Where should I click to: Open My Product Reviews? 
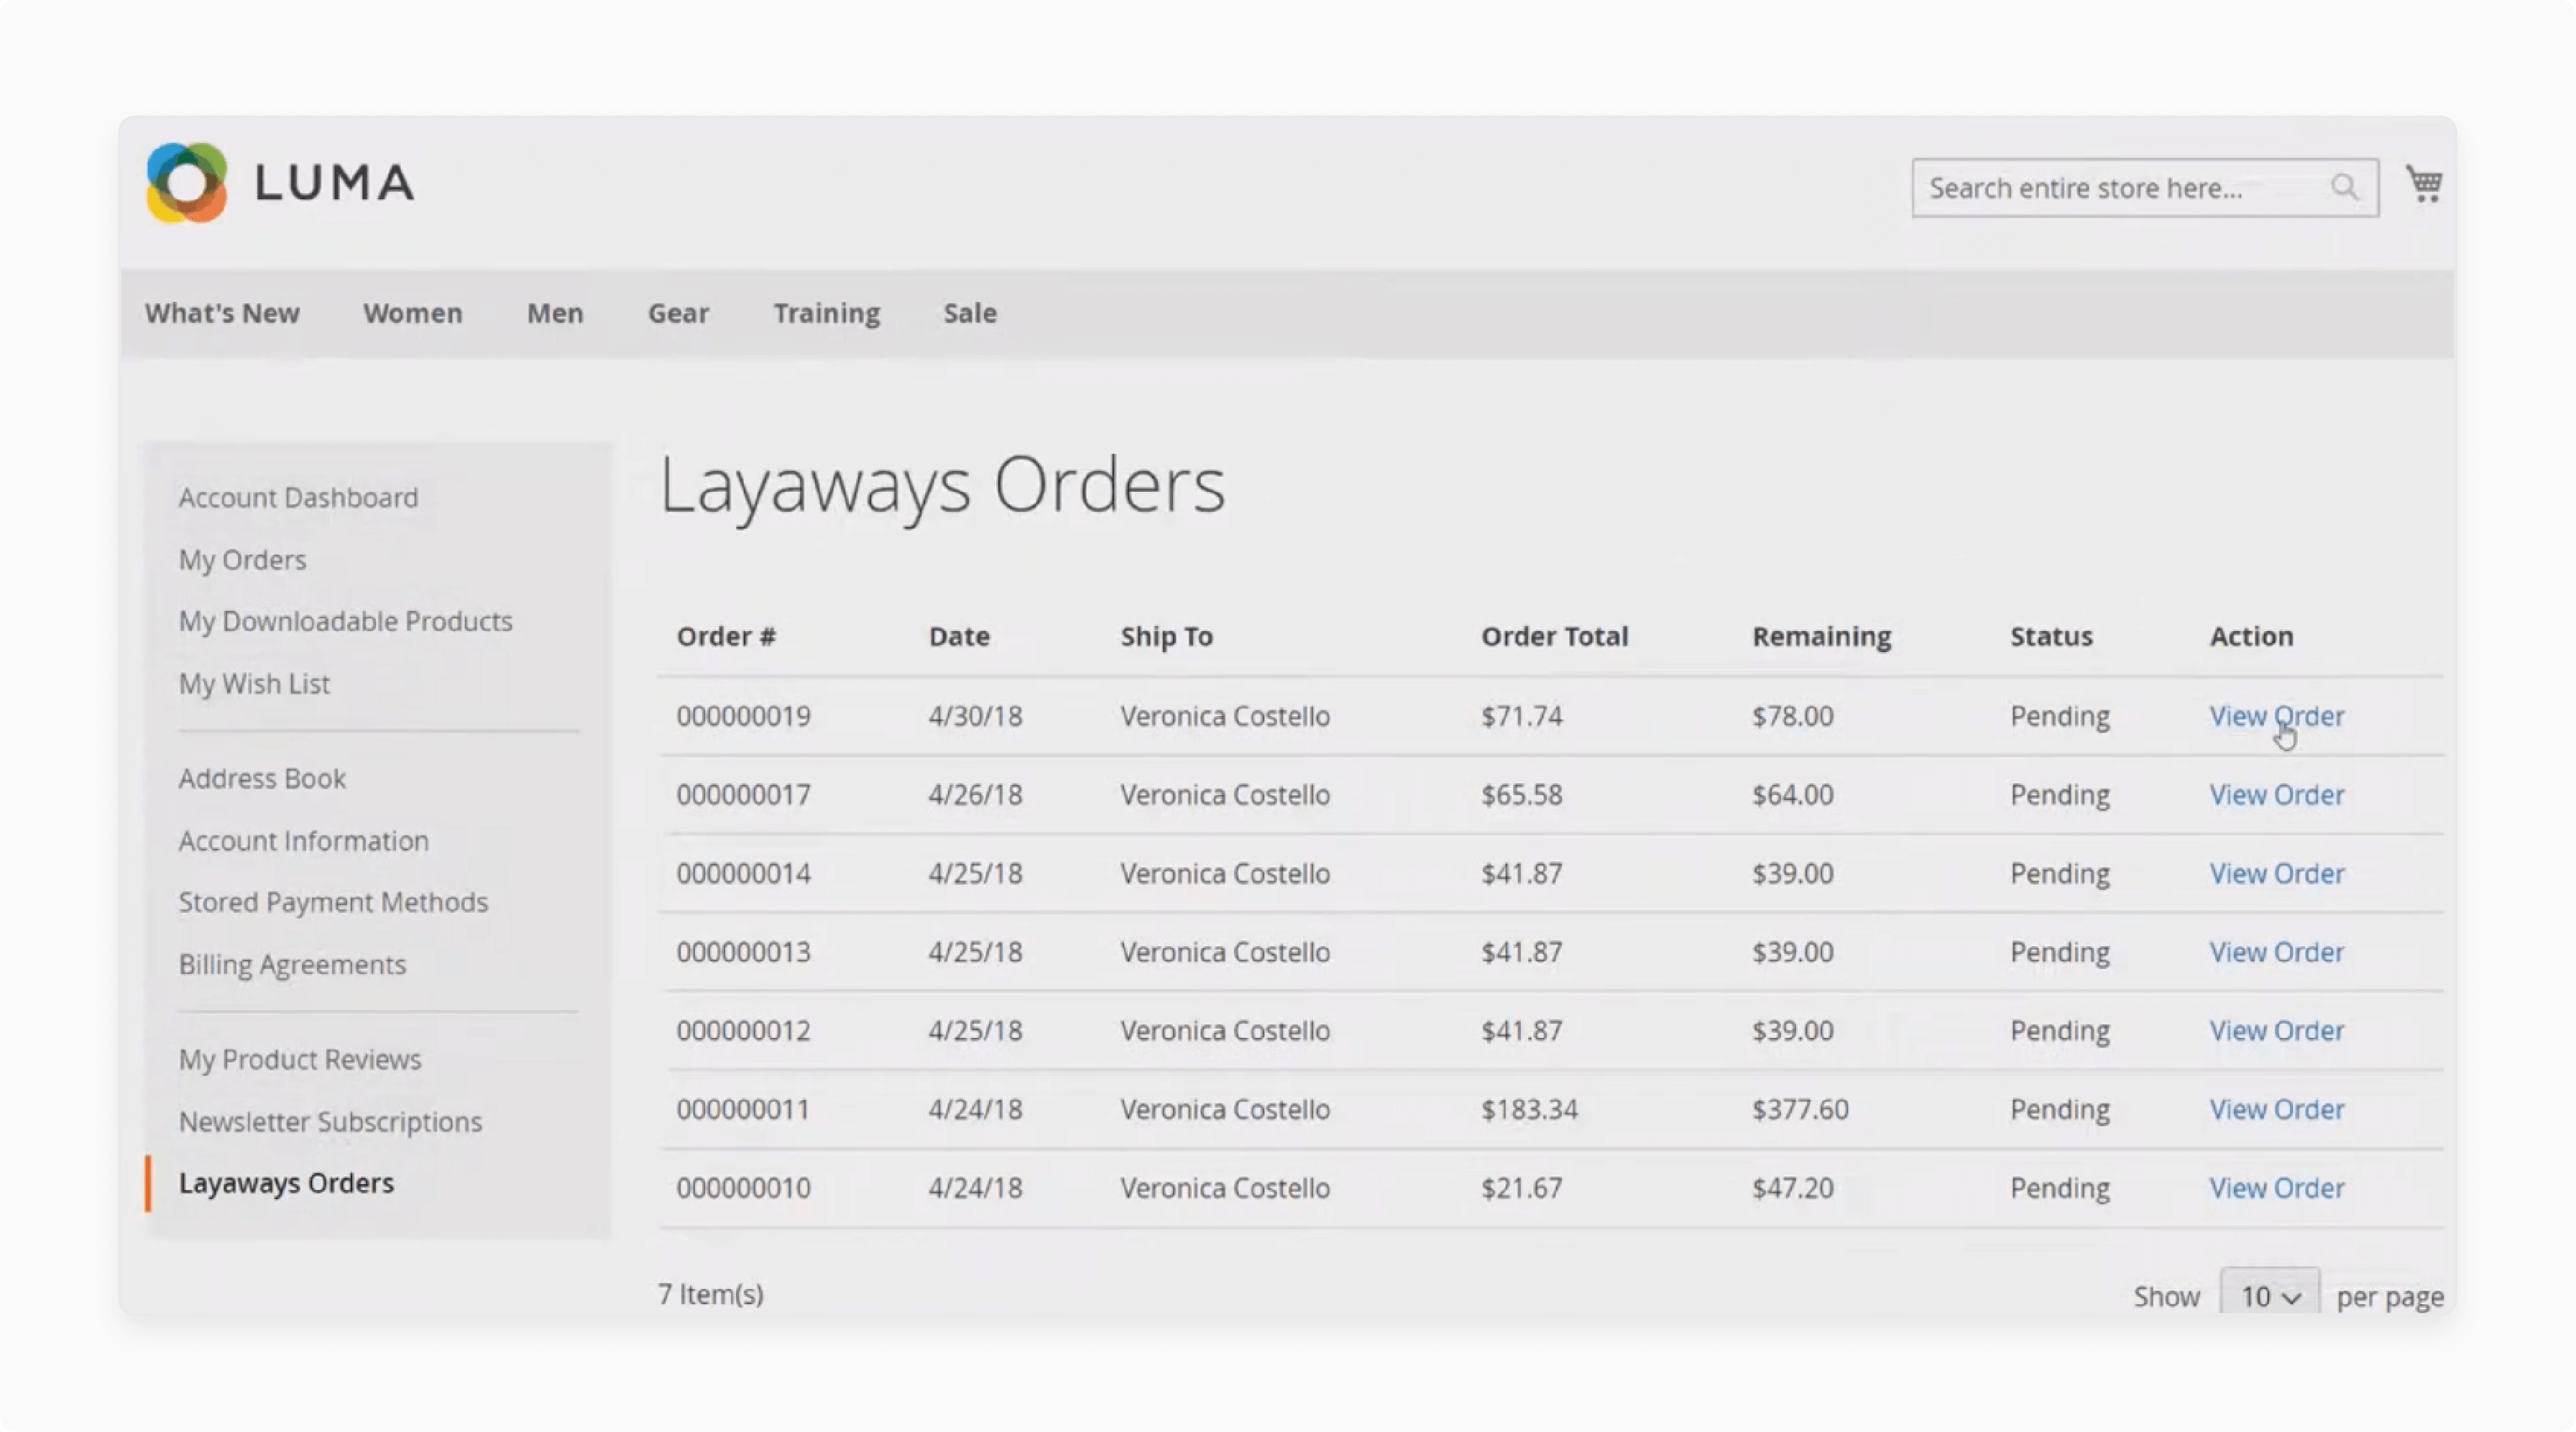click(300, 1059)
